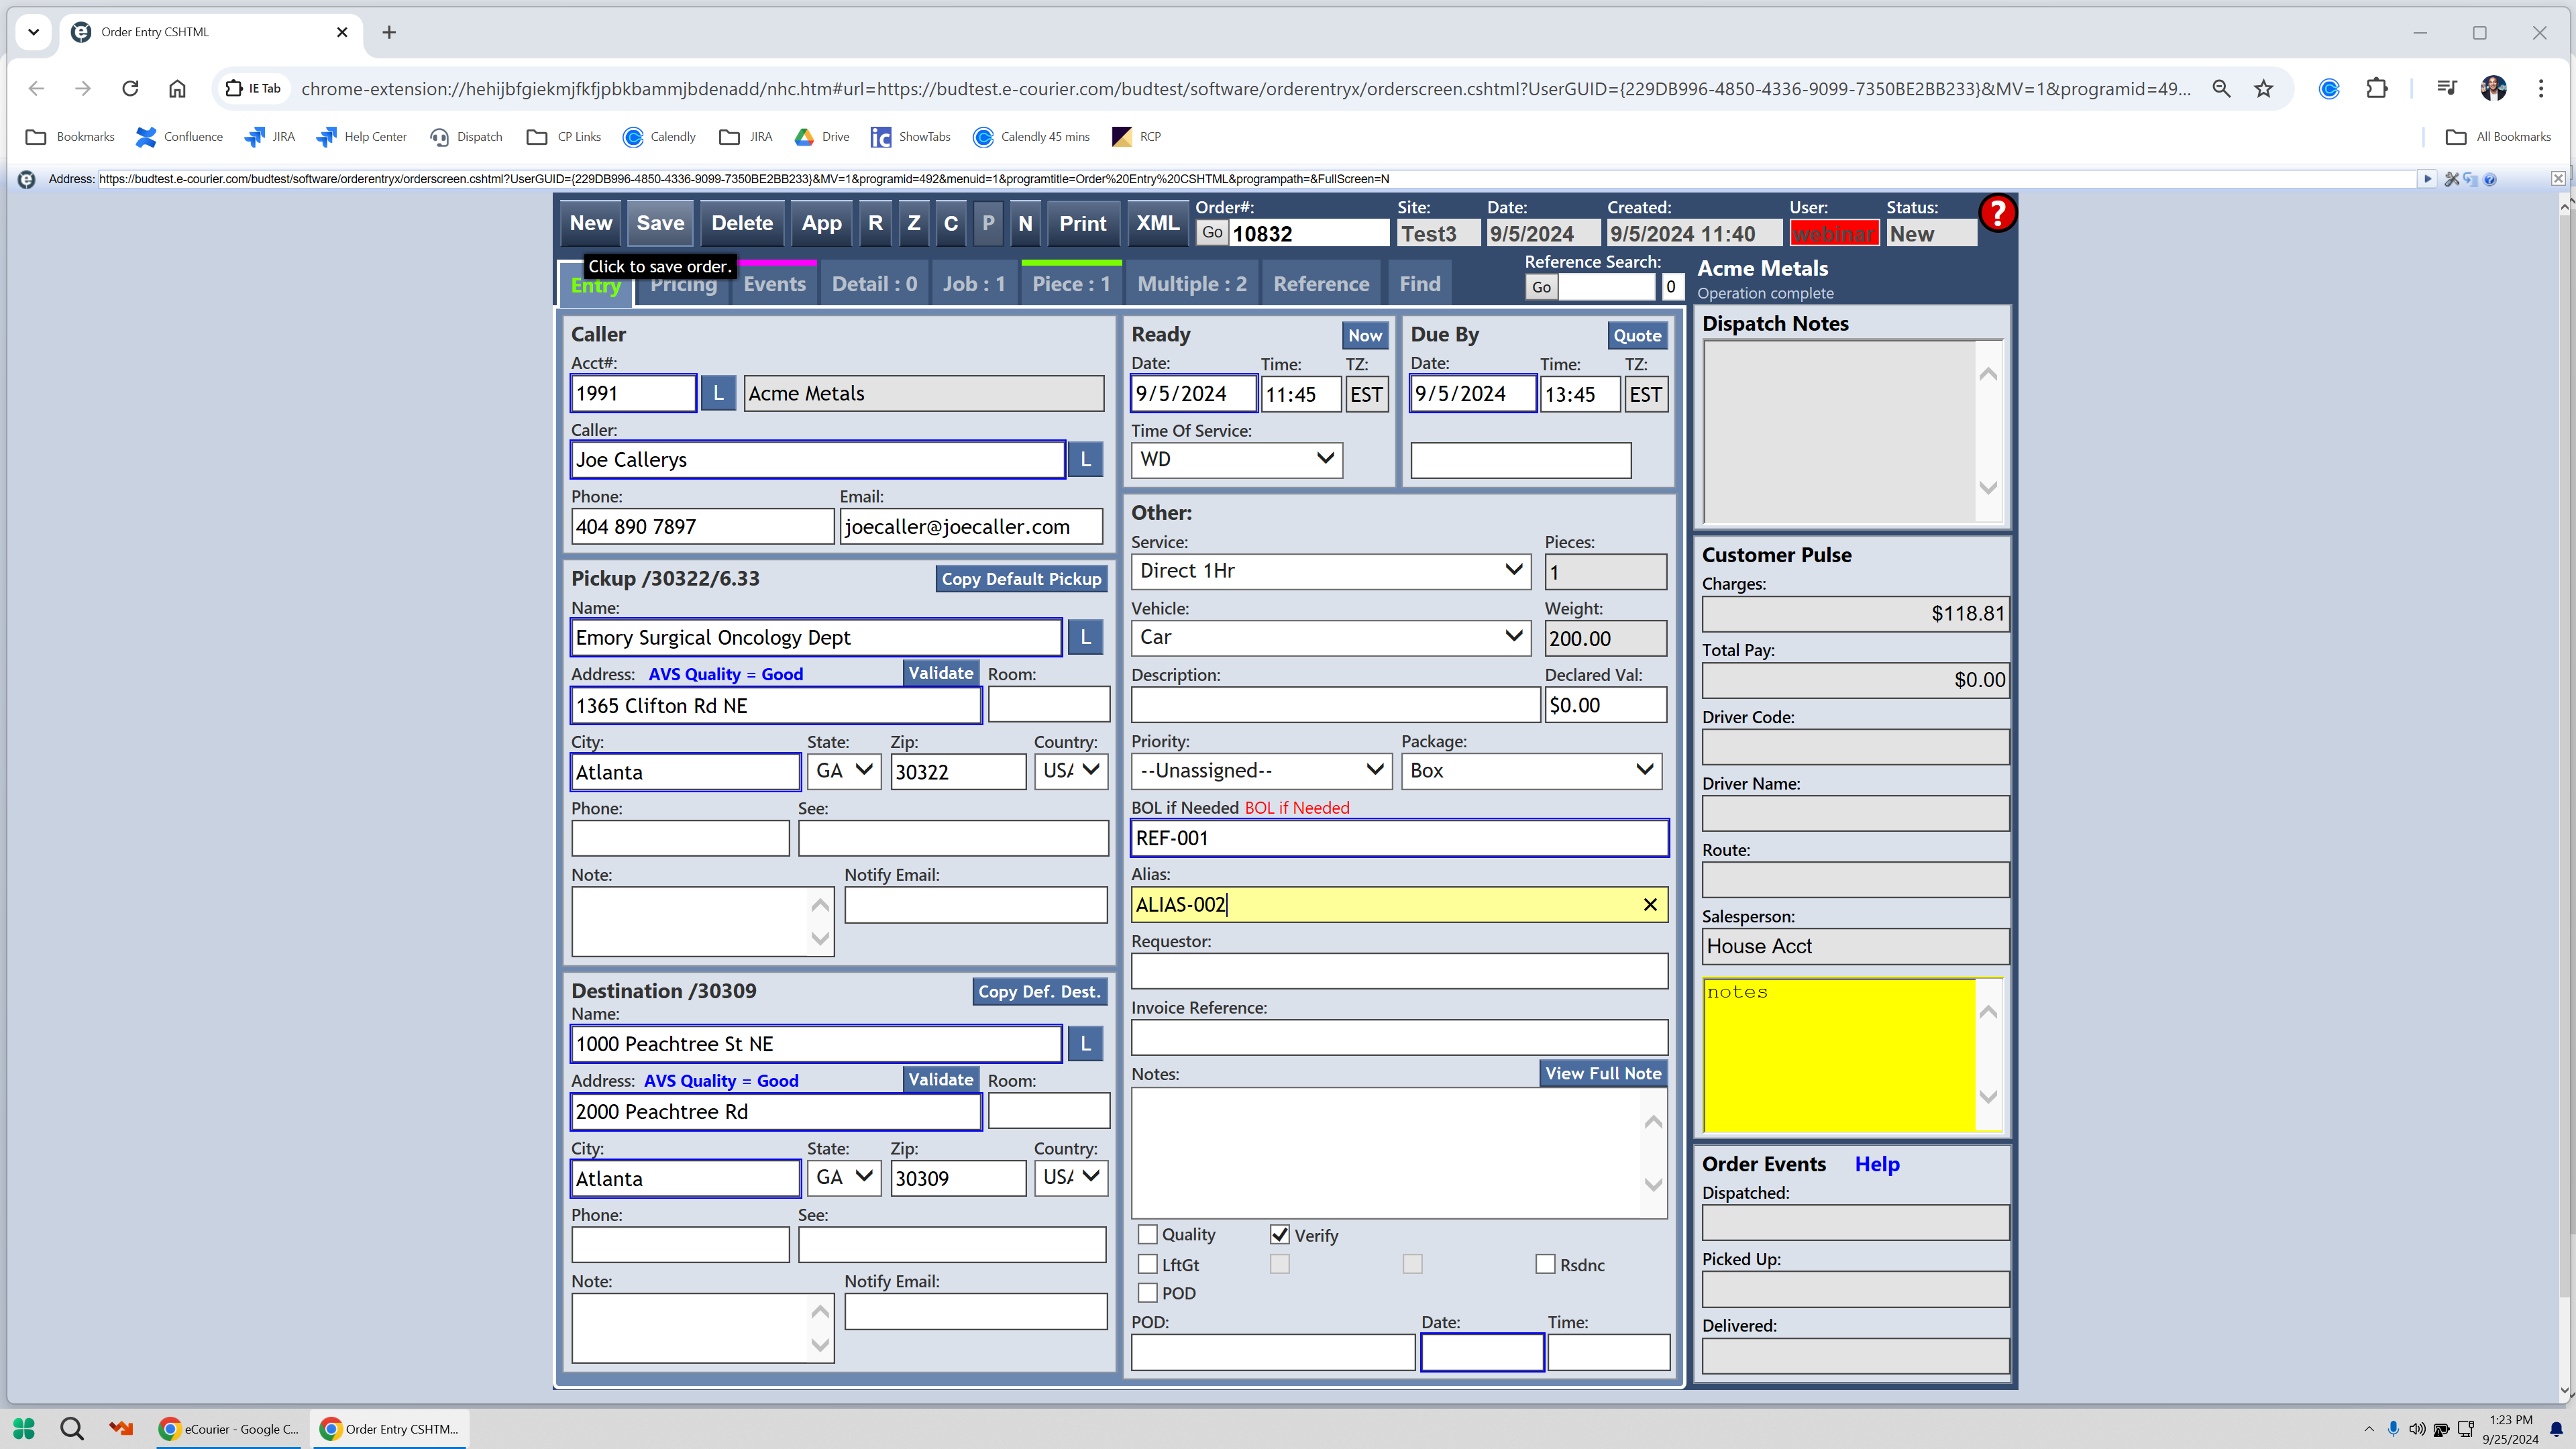This screenshot has height=1449, width=2576.
Task: Tick the Quality checkbox
Action: pos(1148,1234)
